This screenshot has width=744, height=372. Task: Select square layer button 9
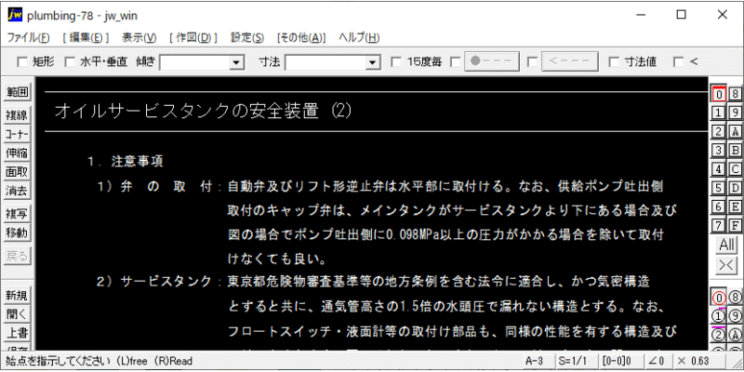pos(735,113)
